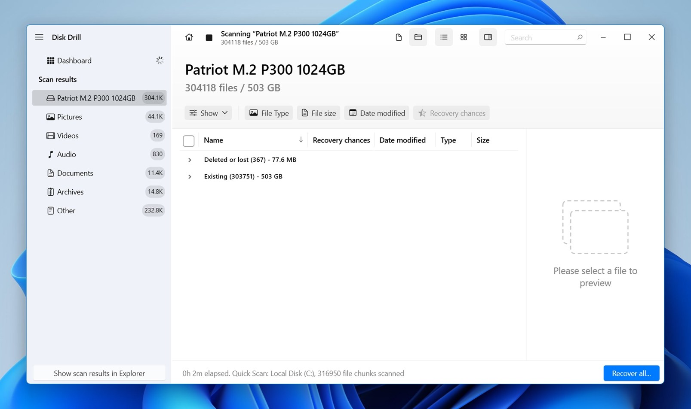Image resolution: width=691 pixels, height=409 pixels.
Task: Open the Show filter dropdown
Action: click(209, 113)
